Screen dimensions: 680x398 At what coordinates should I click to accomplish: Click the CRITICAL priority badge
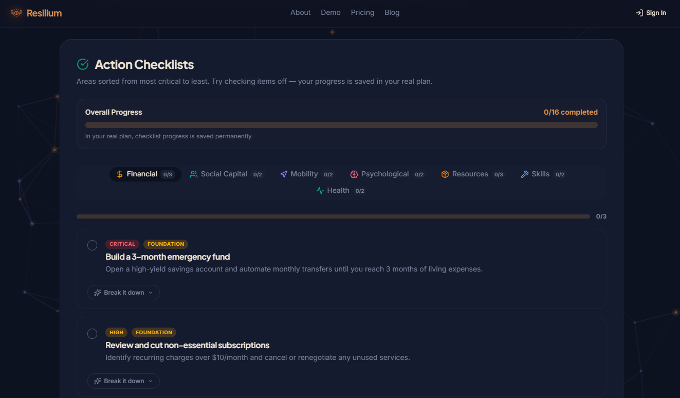tap(122, 244)
